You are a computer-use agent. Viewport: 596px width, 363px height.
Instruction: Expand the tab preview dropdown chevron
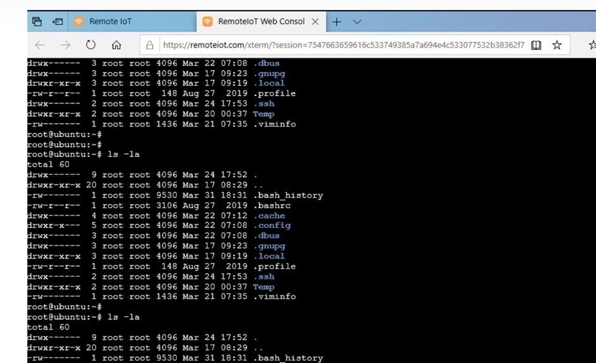(357, 22)
